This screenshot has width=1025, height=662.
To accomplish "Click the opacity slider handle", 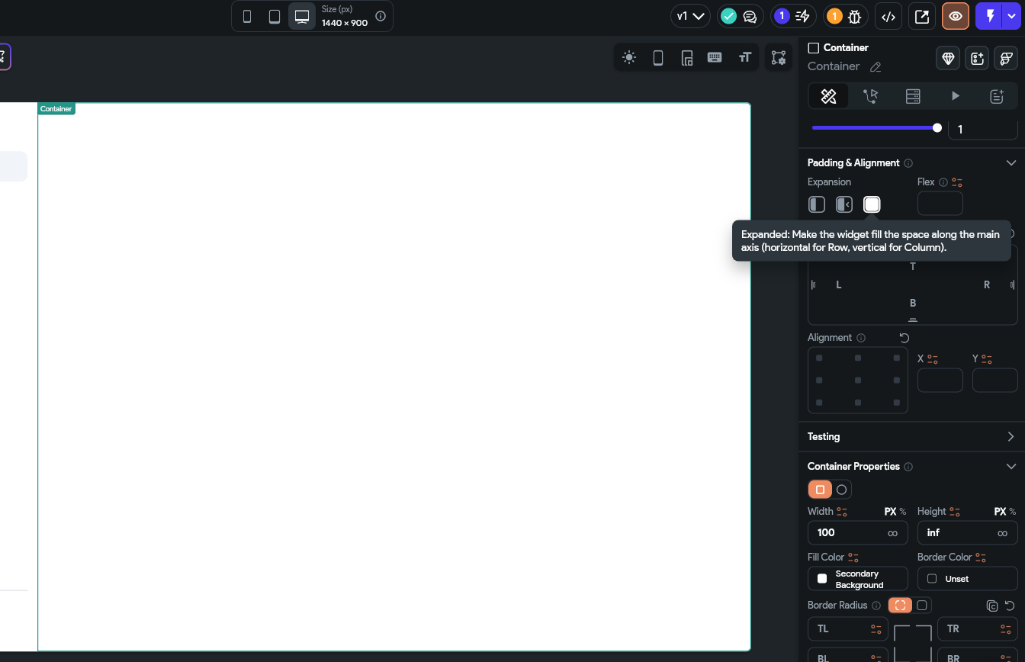I will (937, 128).
